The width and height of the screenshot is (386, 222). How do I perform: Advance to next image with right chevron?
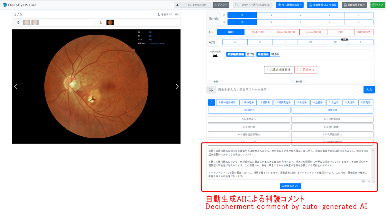pos(177,86)
